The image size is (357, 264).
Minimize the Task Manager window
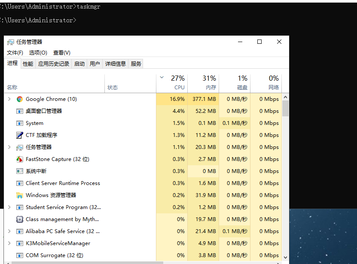coord(240,42)
